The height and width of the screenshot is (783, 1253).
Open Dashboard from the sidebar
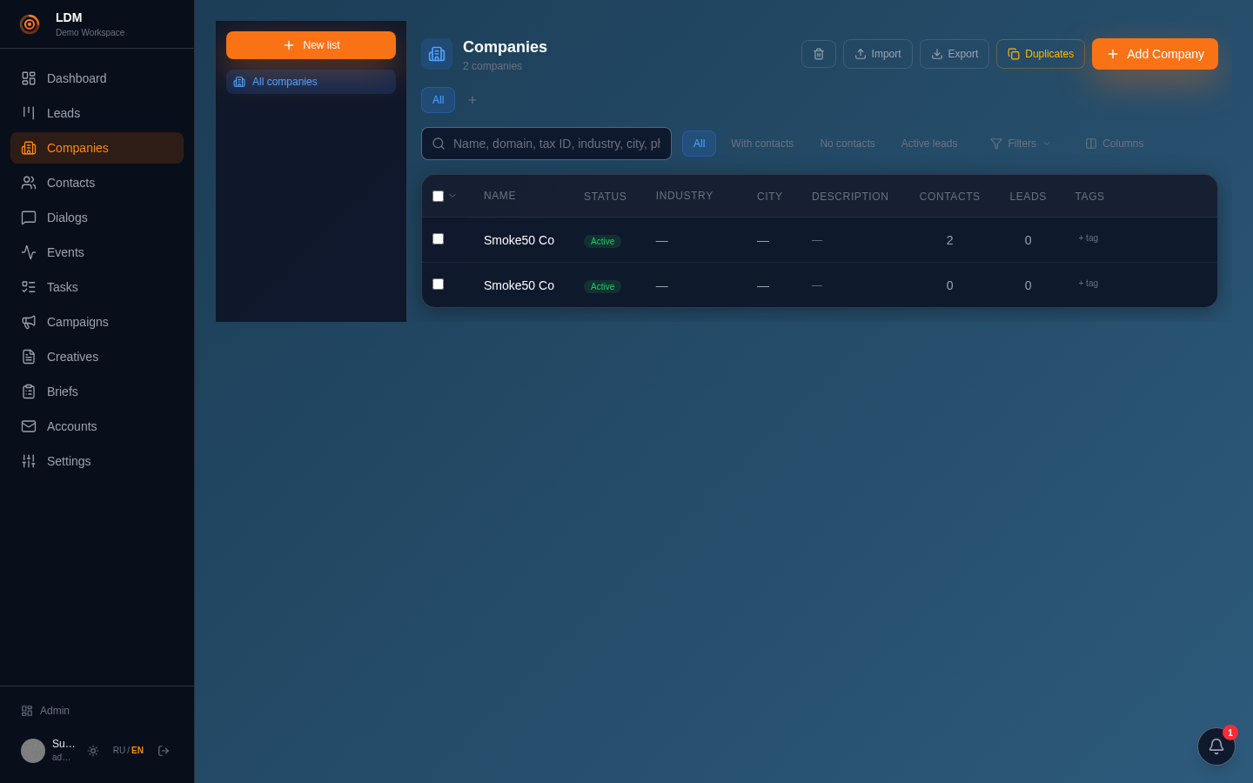pos(97,78)
